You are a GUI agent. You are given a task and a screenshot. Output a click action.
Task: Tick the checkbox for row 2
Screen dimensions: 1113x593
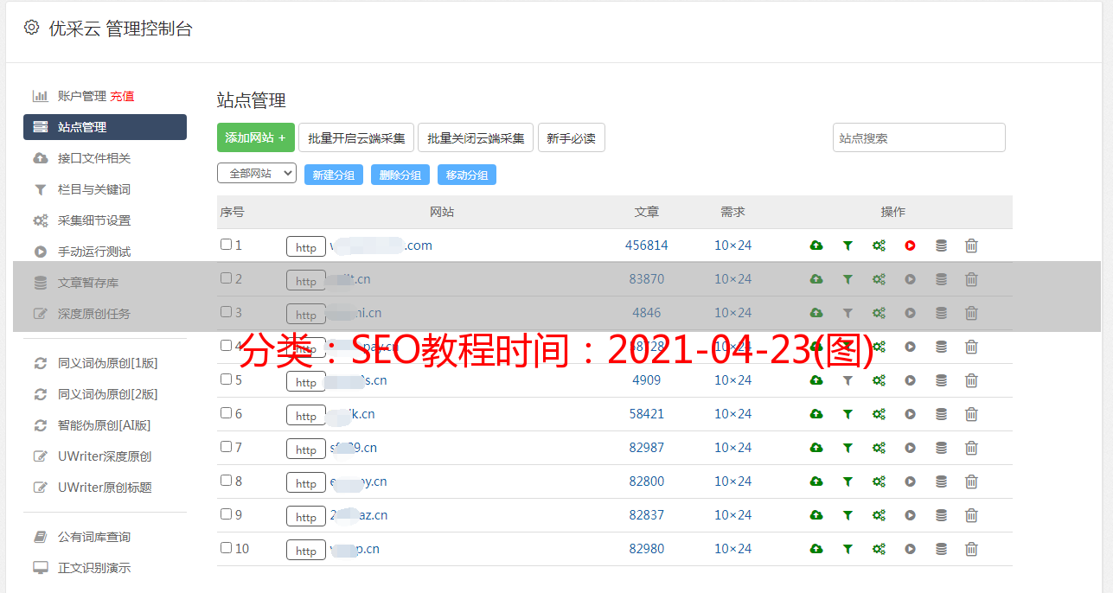tap(226, 278)
